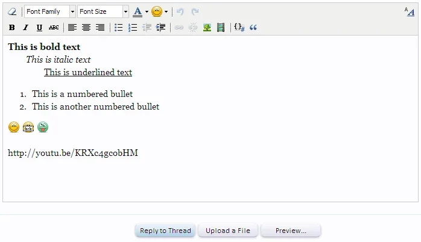Click the Unlink broken chain icon

pos(193,27)
